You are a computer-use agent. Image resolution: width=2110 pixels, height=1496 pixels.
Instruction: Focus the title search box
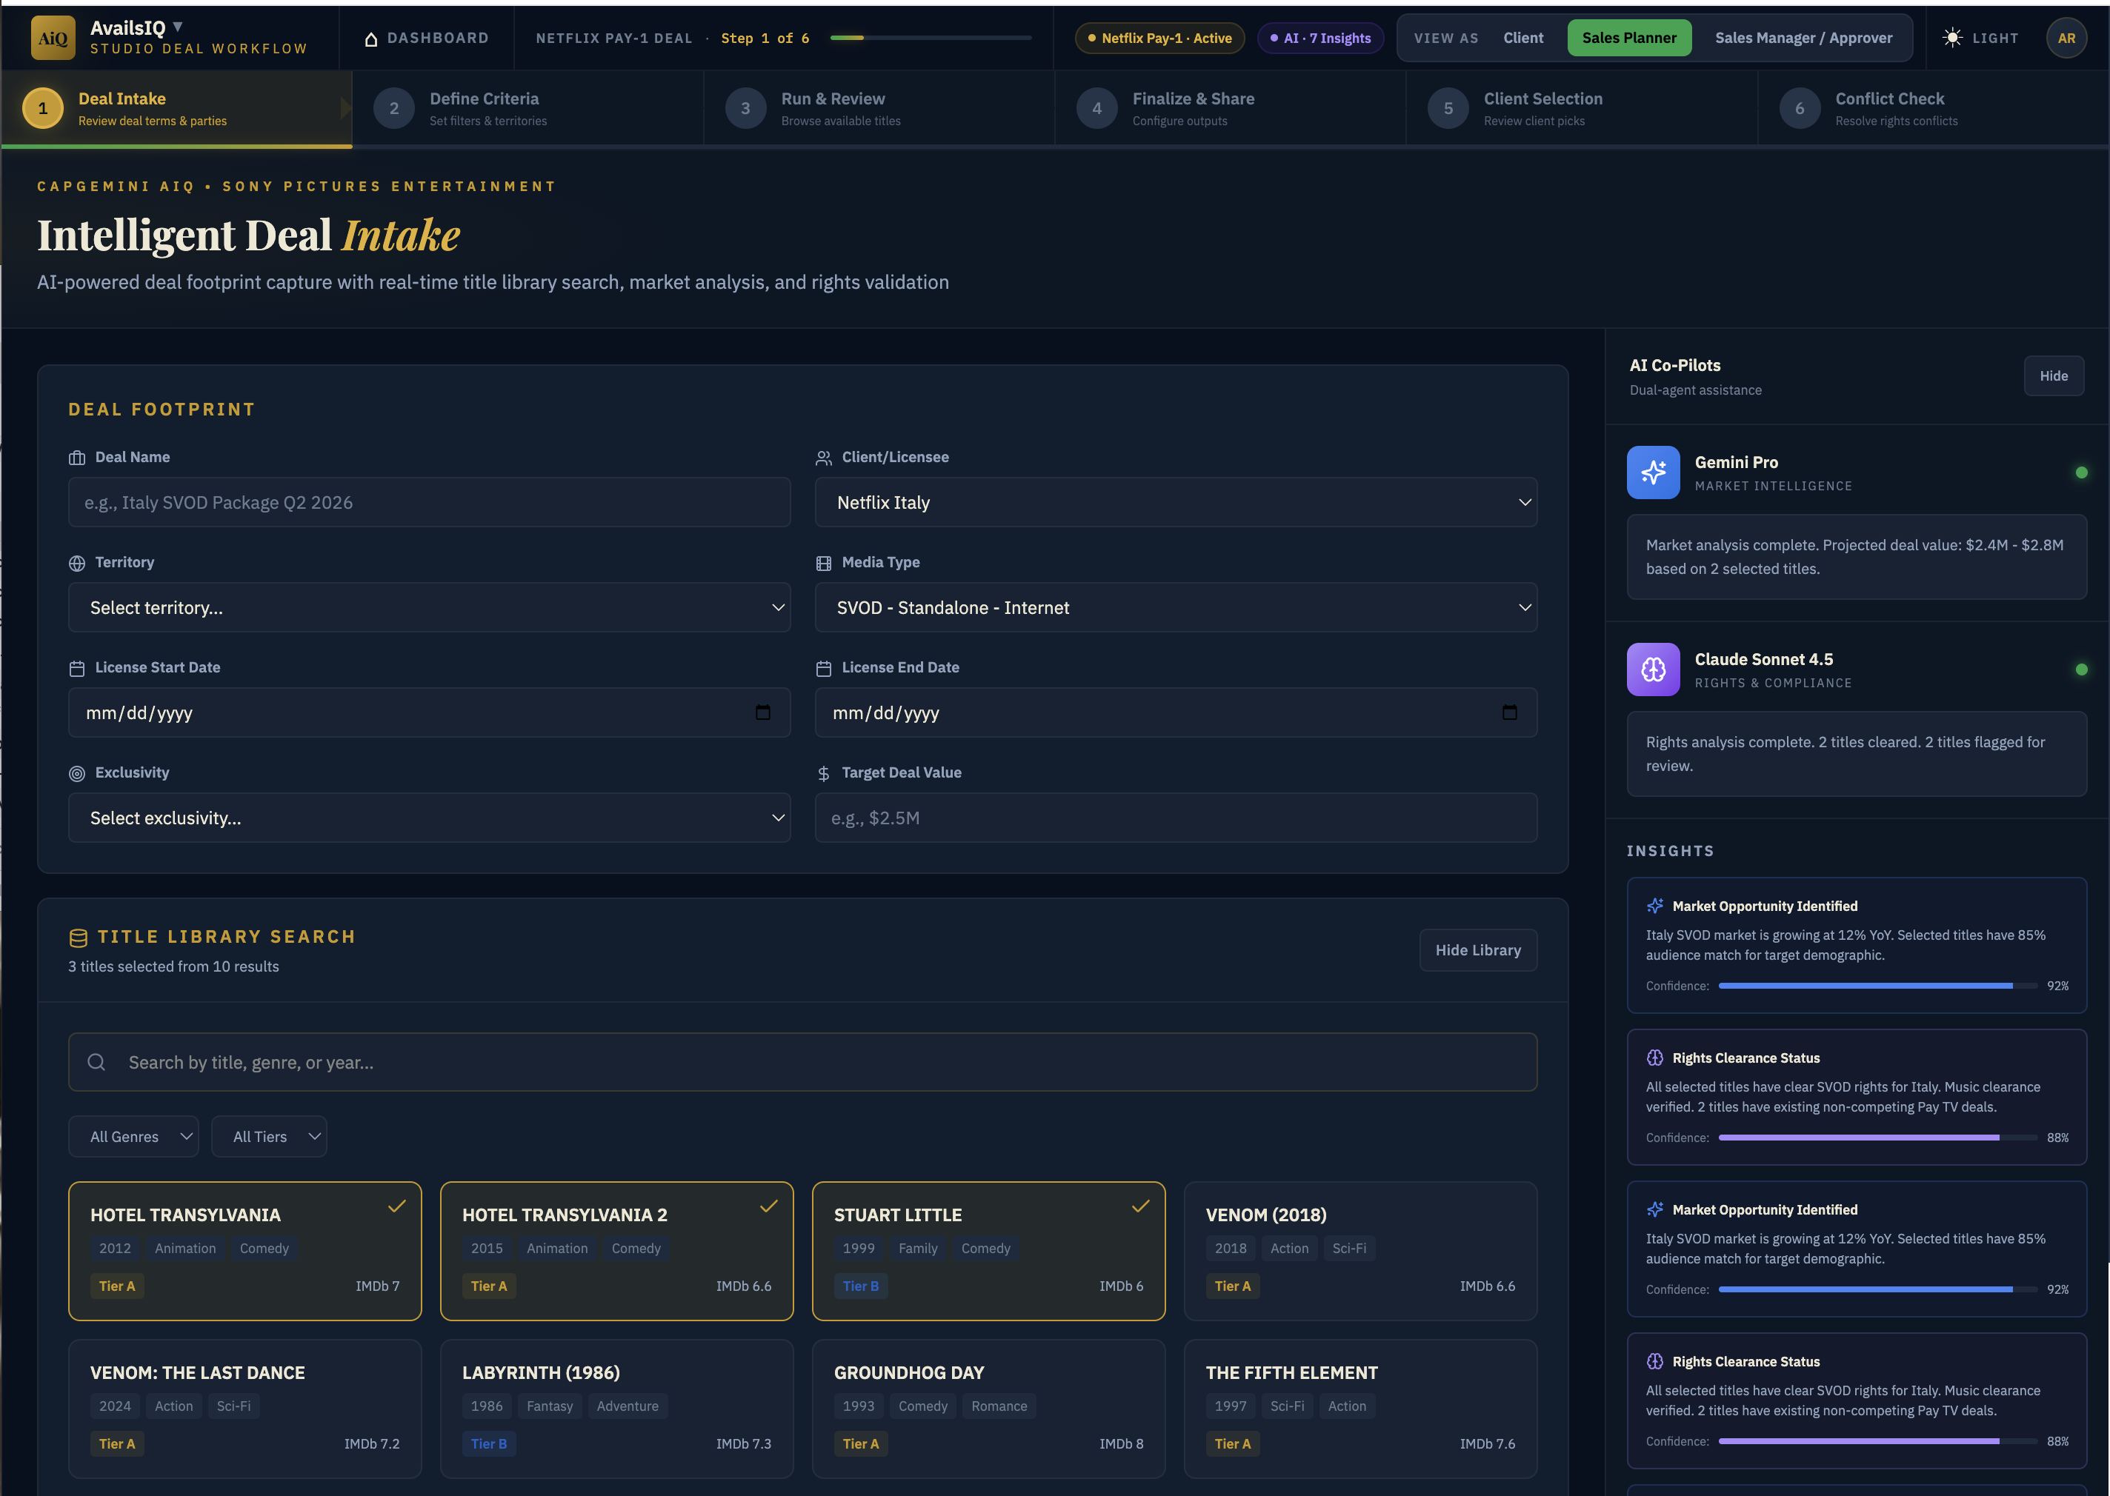pyautogui.click(x=802, y=1062)
